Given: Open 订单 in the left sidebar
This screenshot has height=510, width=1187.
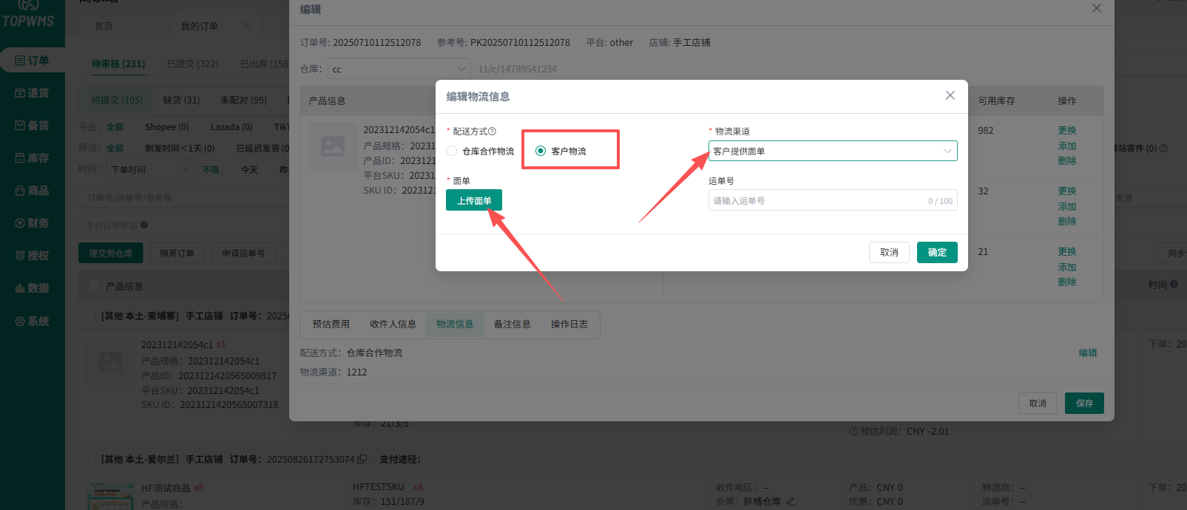Looking at the screenshot, I should [32, 60].
